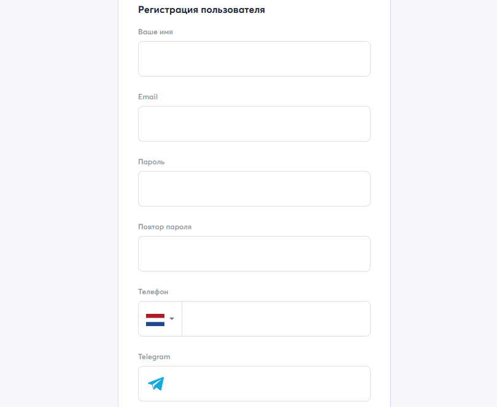Click the gray page background right of form

pos(443,202)
